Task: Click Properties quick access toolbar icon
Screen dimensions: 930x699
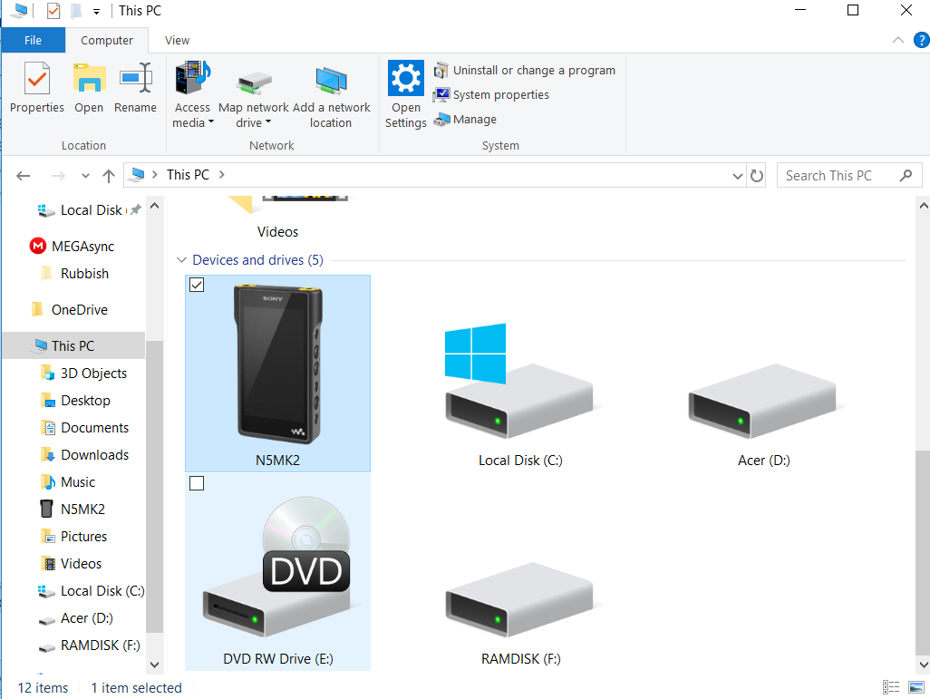Action: (x=53, y=11)
